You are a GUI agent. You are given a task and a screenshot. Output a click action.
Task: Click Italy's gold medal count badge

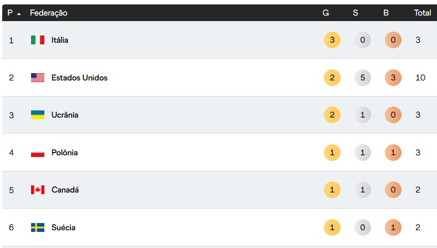coord(332,40)
